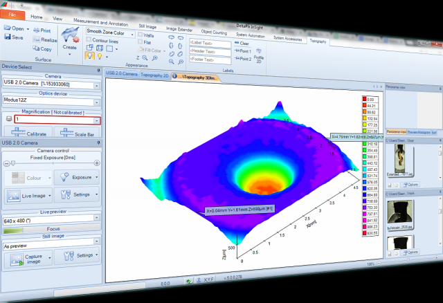Click the exposure slider minus button
The image size is (443, 303).
(x=6, y=163)
